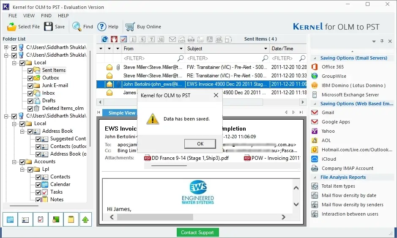Open the contacts card view button
This screenshot has height=238, width=397.
tap(25, 219)
